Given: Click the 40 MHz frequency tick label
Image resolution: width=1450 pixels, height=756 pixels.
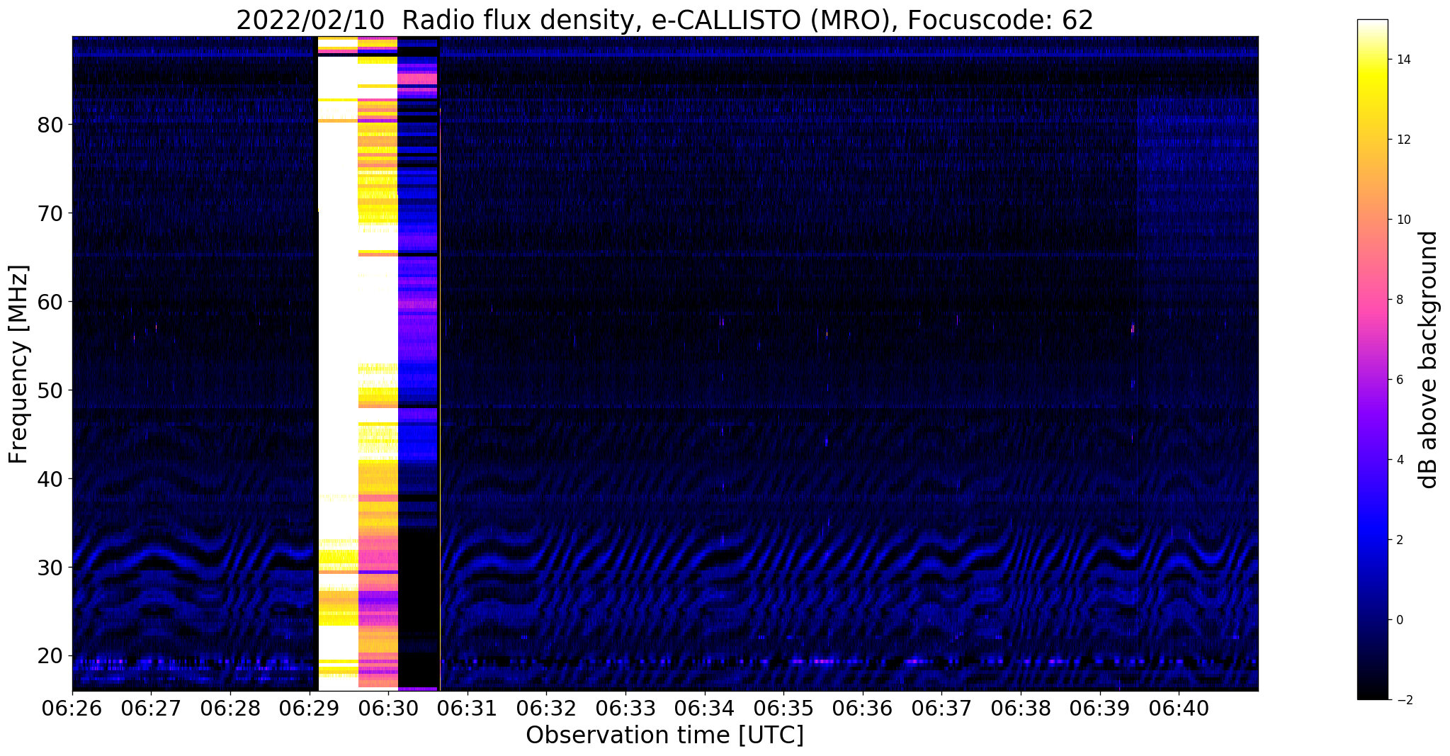Looking at the screenshot, I should [50, 480].
